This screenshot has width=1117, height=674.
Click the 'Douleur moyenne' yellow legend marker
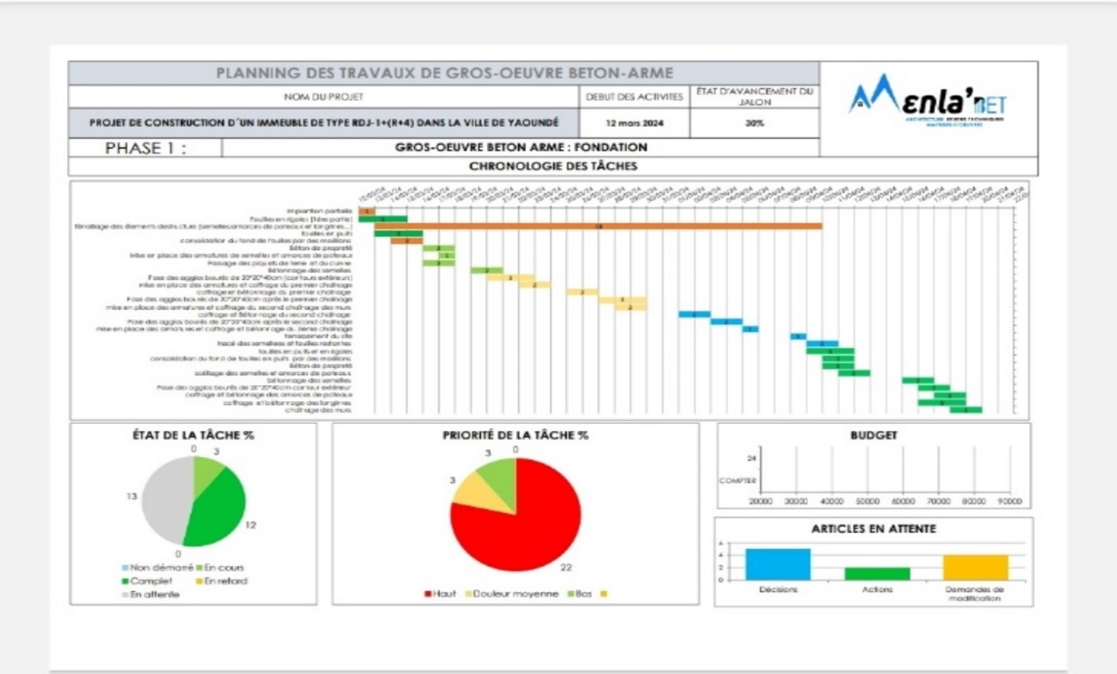tap(469, 594)
